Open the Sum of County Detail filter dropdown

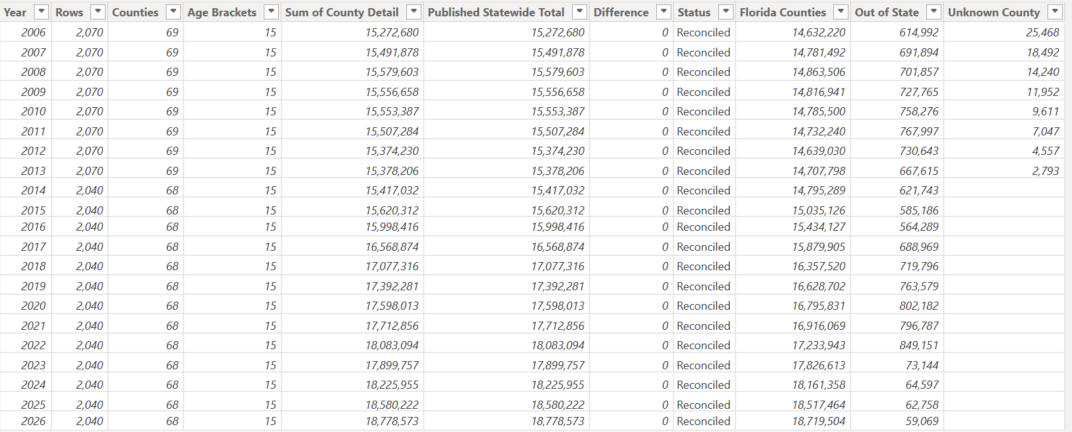(414, 12)
